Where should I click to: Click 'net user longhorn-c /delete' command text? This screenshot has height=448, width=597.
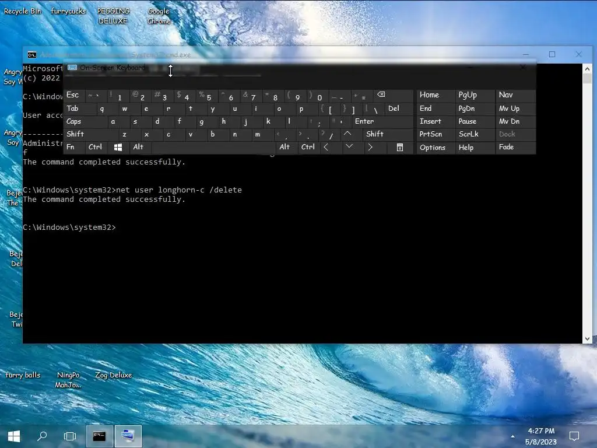click(178, 190)
